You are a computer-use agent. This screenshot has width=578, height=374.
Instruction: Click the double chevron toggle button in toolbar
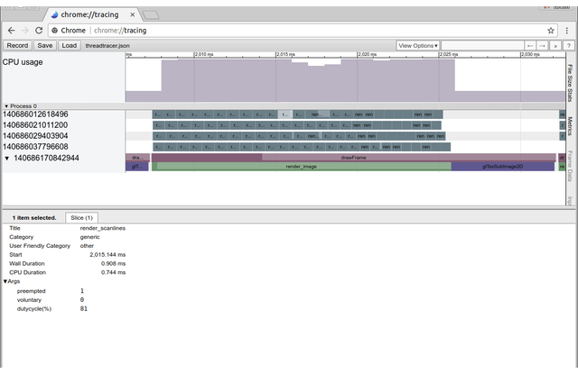[555, 46]
